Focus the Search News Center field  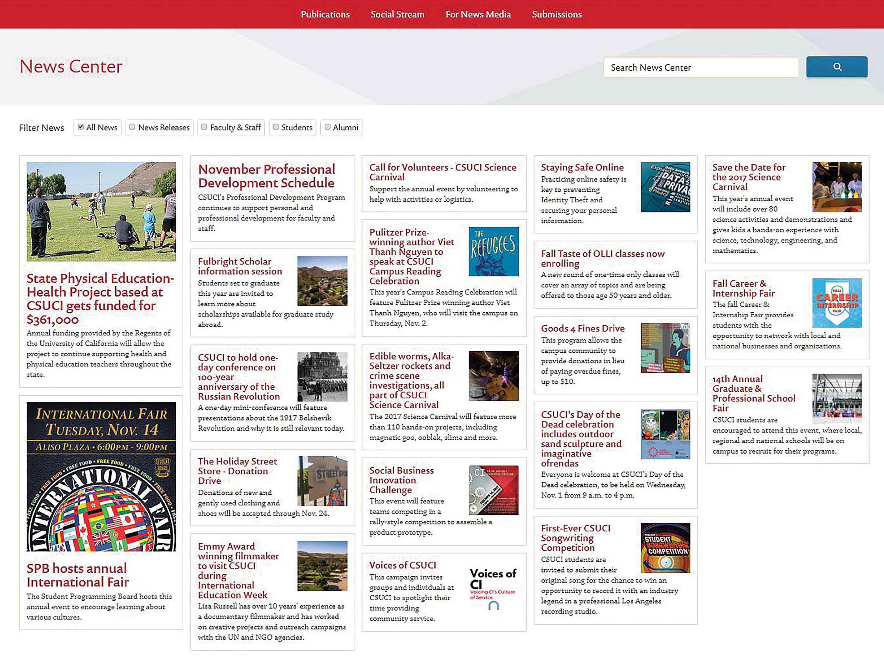(701, 67)
